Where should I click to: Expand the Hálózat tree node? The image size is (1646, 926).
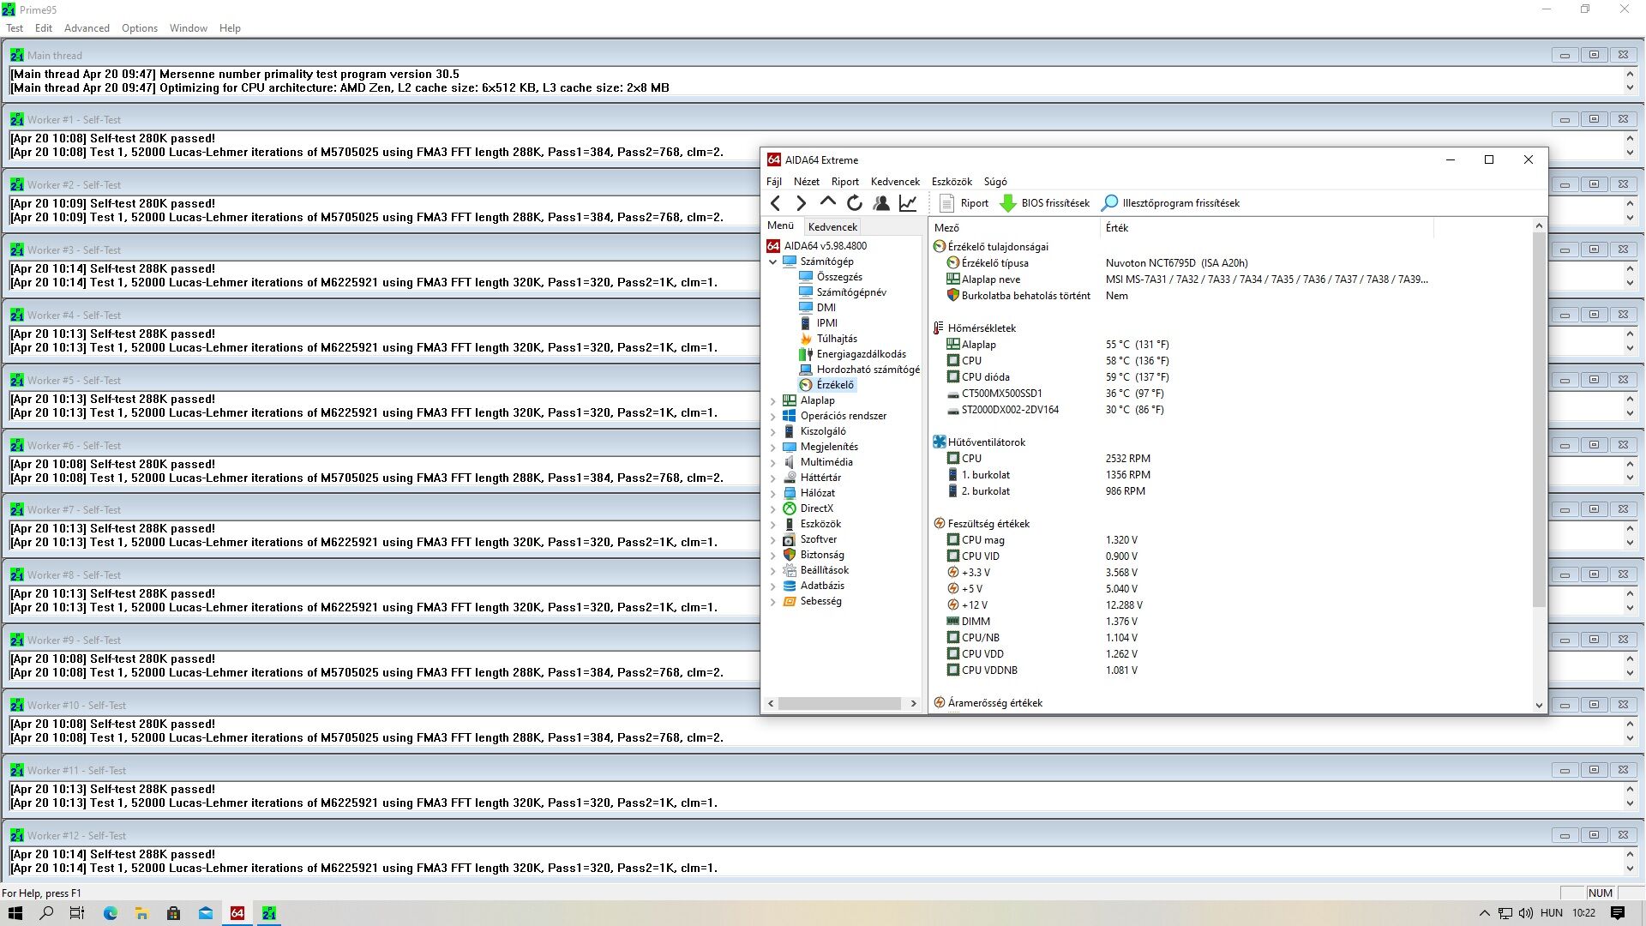coord(772,493)
